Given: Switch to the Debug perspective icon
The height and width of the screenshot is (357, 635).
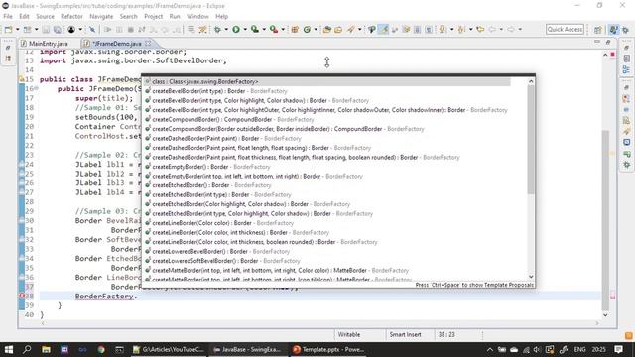Looking at the screenshot, I should [626, 30].
